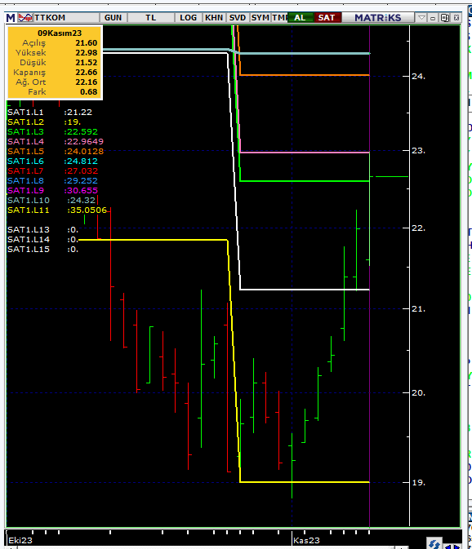Screen dimensions: 472x549
Task: Close the TTKOM chart window
Action: [456, 18]
